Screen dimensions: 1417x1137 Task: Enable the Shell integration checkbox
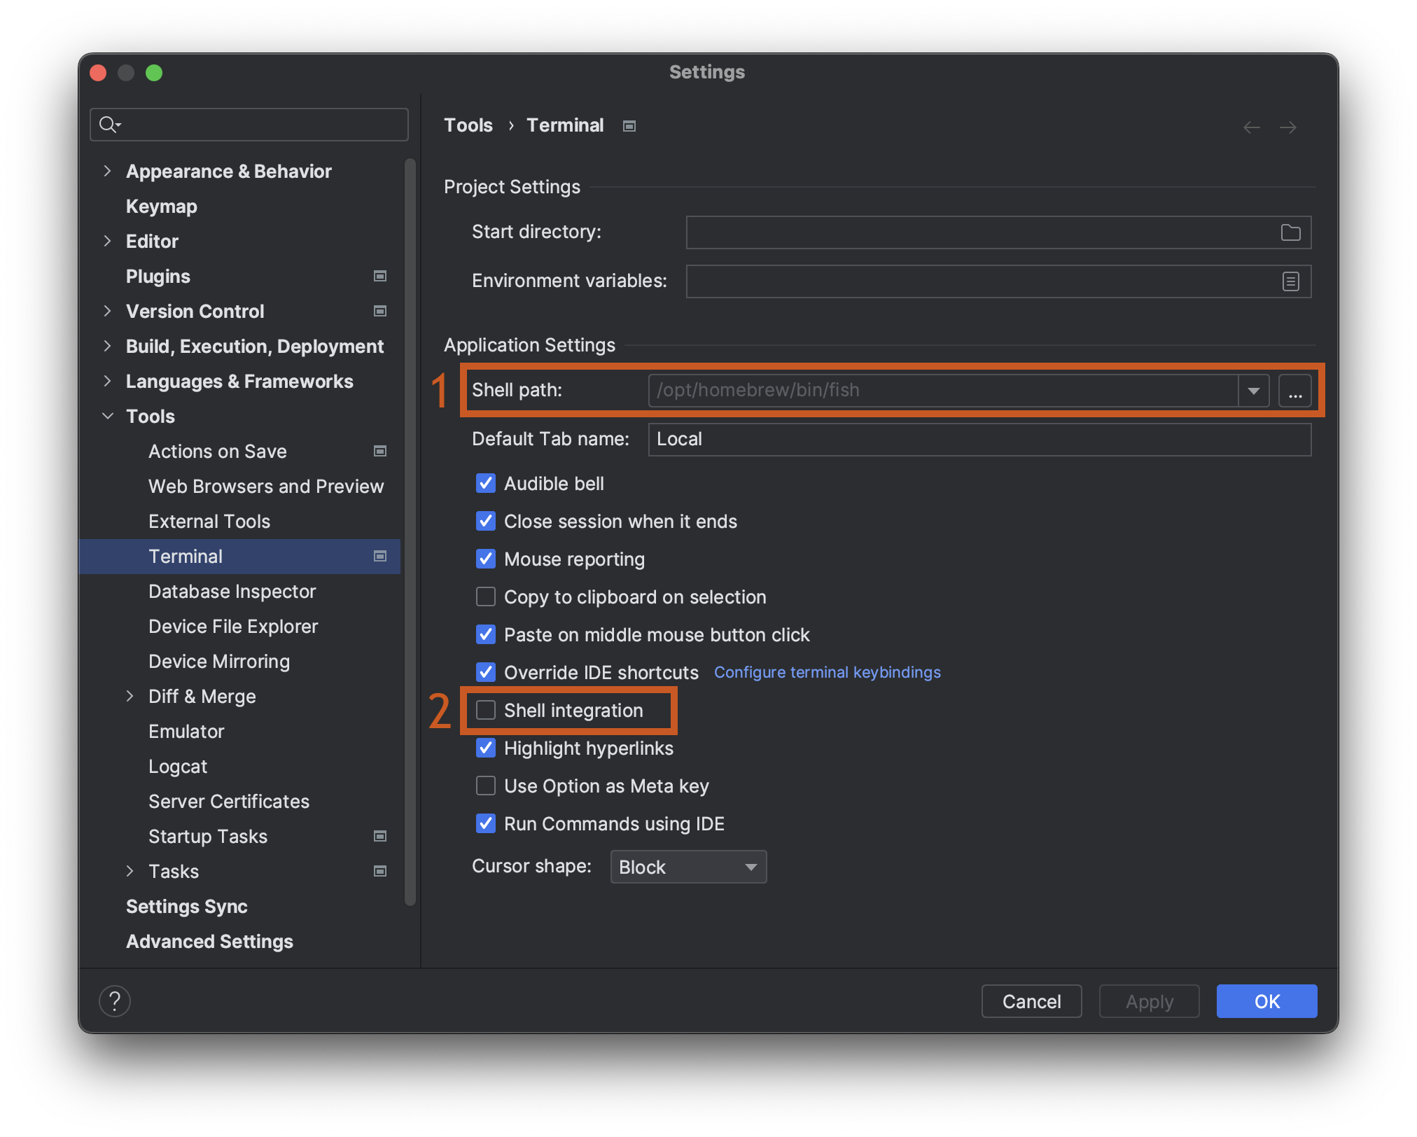coord(485,710)
